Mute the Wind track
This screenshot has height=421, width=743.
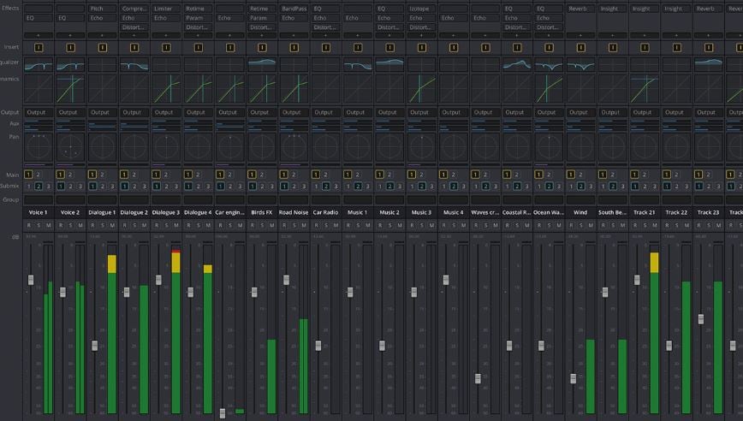tap(591, 225)
